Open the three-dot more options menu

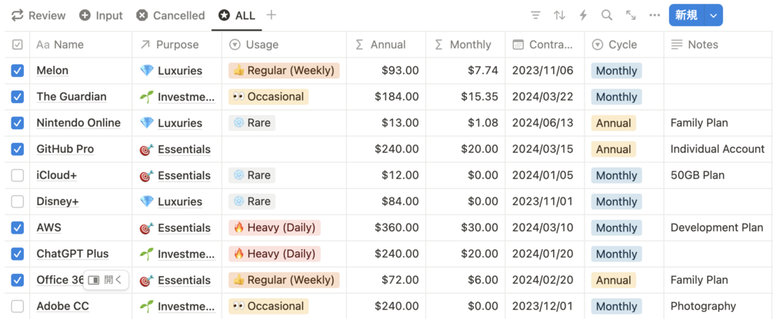pyautogui.click(x=655, y=15)
